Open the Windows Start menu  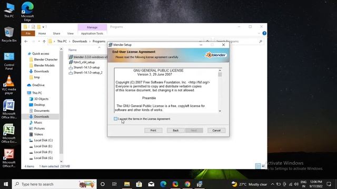tap(6, 184)
